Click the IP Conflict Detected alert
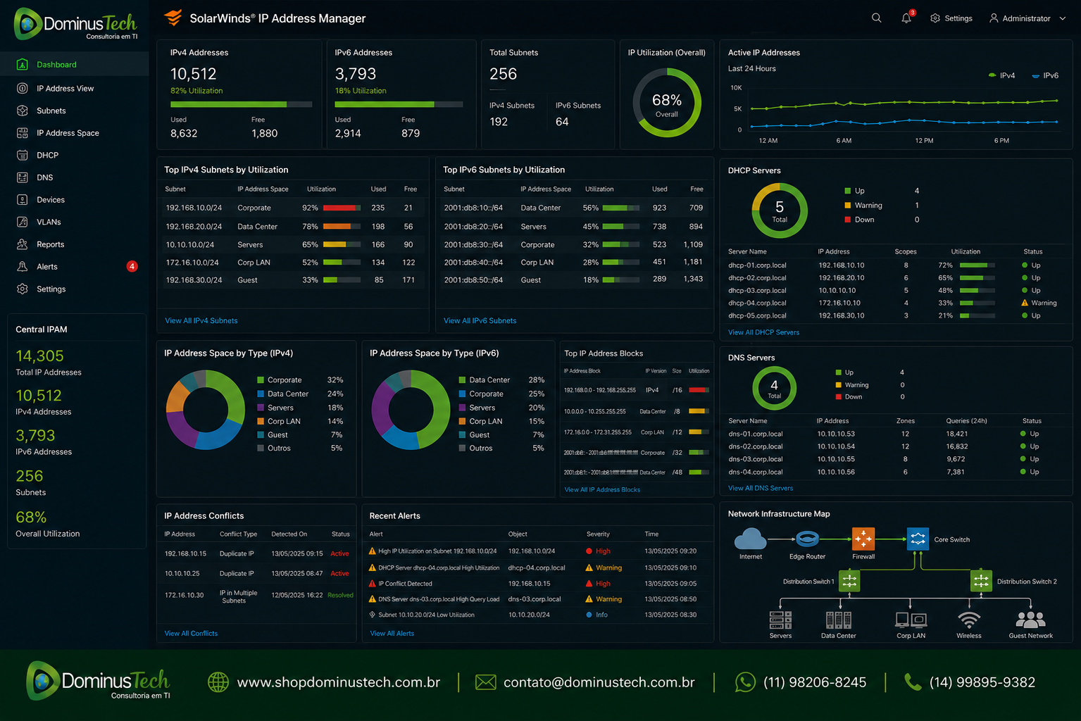The width and height of the screenshot is (1081, 721). [405, 583]
